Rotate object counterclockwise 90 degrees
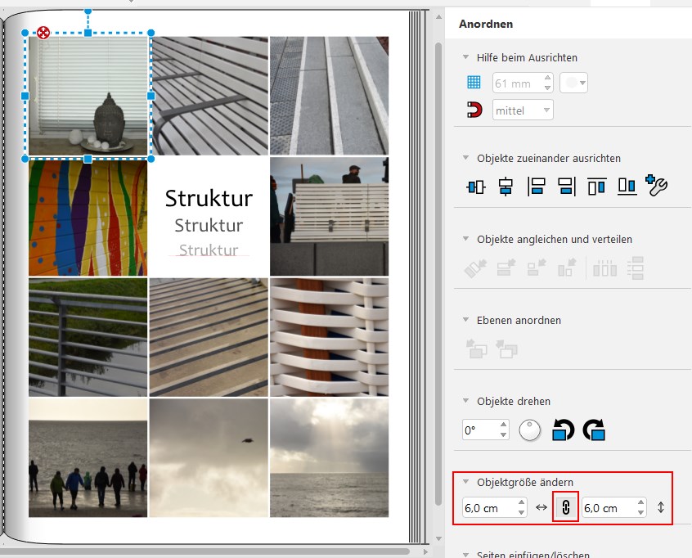The image size is (692, 558). tap(563, 430)
